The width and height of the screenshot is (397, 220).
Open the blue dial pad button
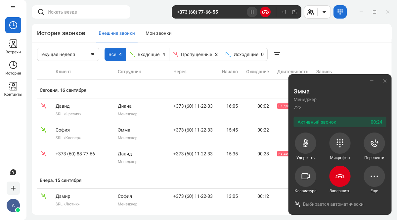pos(340,12)
